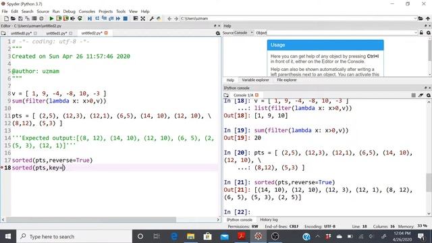432x243 pixels.
Task: Change to parent directory up-arrow icon
Action: (x=427, y=18)
